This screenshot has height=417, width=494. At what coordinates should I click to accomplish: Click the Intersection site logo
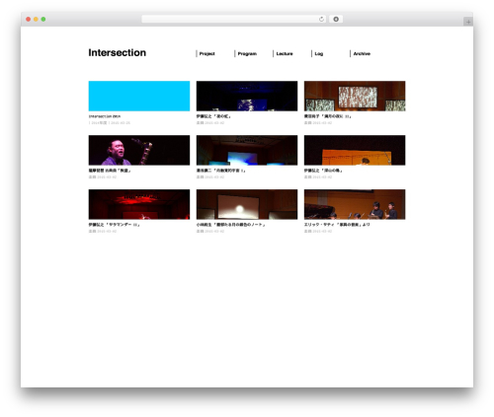click(118, 53)
